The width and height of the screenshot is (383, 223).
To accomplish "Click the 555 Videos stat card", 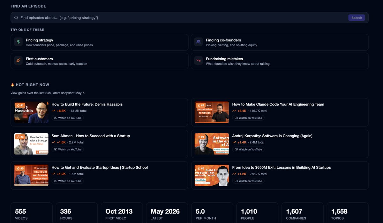I will pos(32,213).
